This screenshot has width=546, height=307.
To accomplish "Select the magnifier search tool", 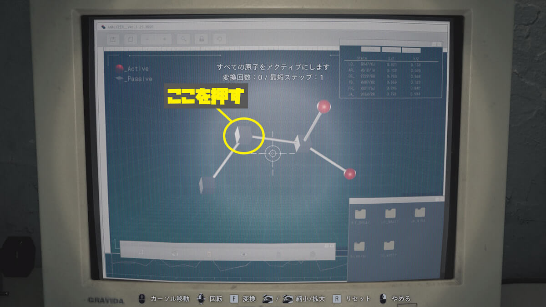I will [183, 40].
